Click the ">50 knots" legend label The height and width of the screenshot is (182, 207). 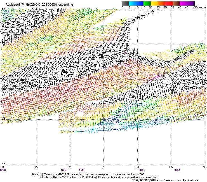pos(199,8)
